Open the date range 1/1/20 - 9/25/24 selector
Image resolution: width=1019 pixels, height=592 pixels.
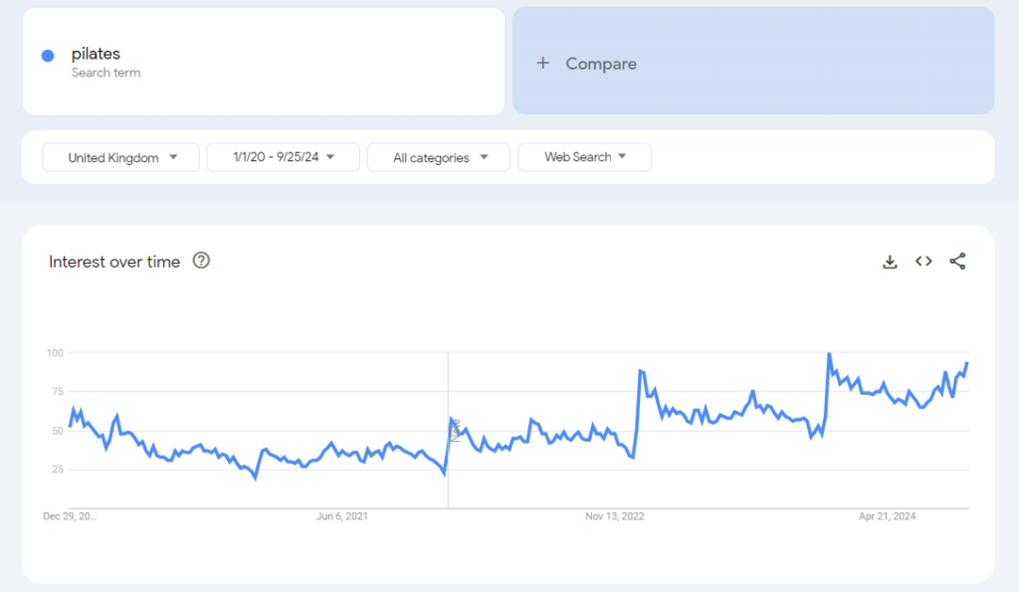(283, 156)
